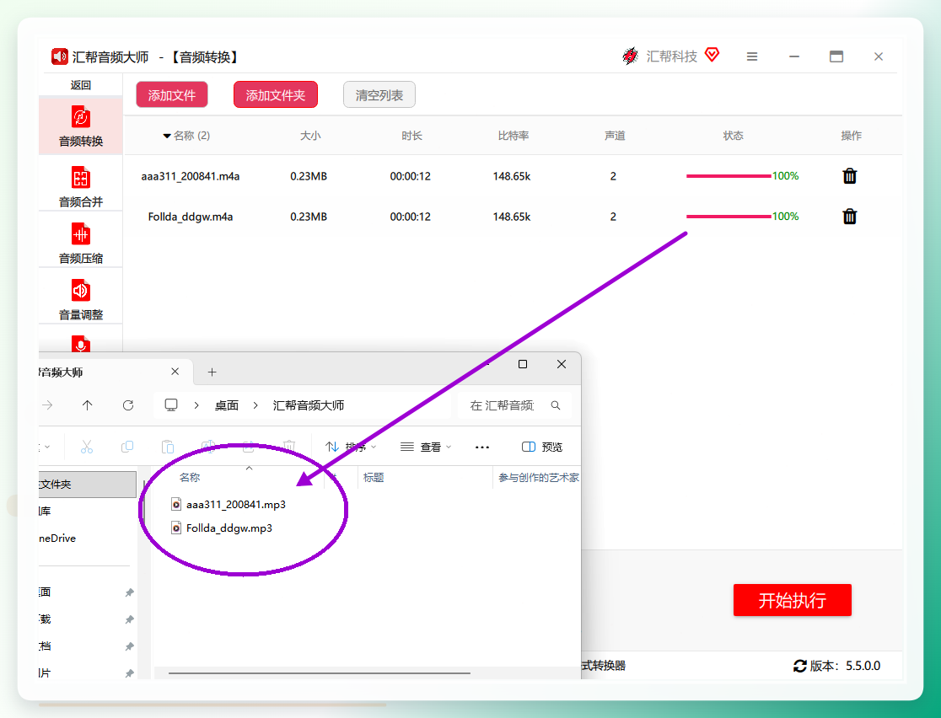
Task: Open the 音频合并 audio merge tool
Action: pyautogui.click(x=80, y=186)
